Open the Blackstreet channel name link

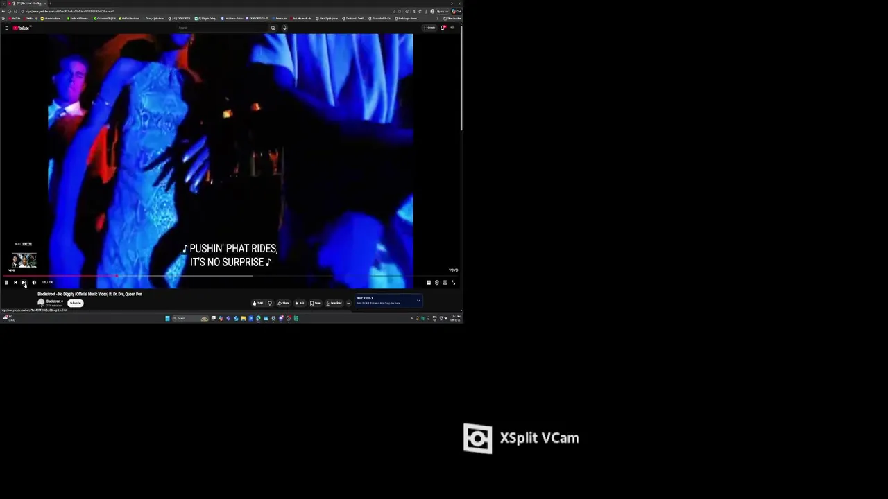(x=53, y=301)
